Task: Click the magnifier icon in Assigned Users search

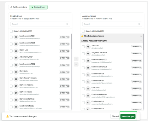Action: (x=139, y=24)
